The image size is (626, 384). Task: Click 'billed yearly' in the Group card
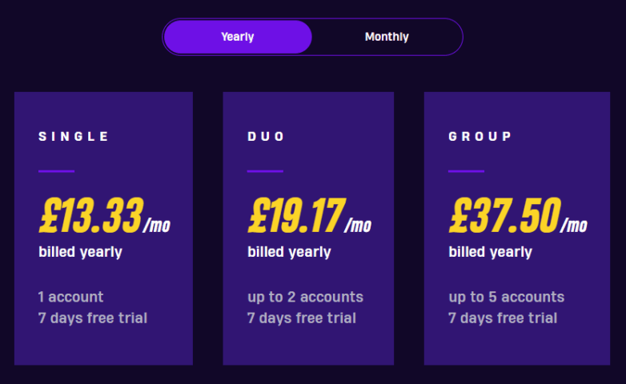click(490, 252)
